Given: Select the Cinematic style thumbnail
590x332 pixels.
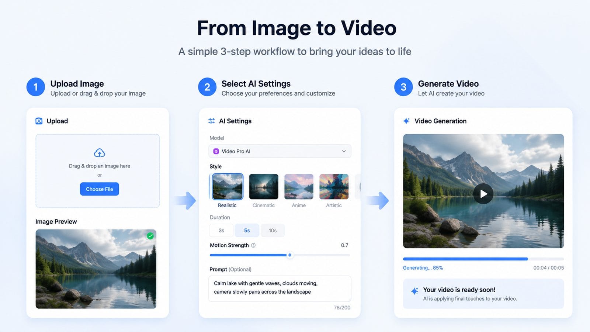Looking at the screenshot, I should tap(264, 187).
